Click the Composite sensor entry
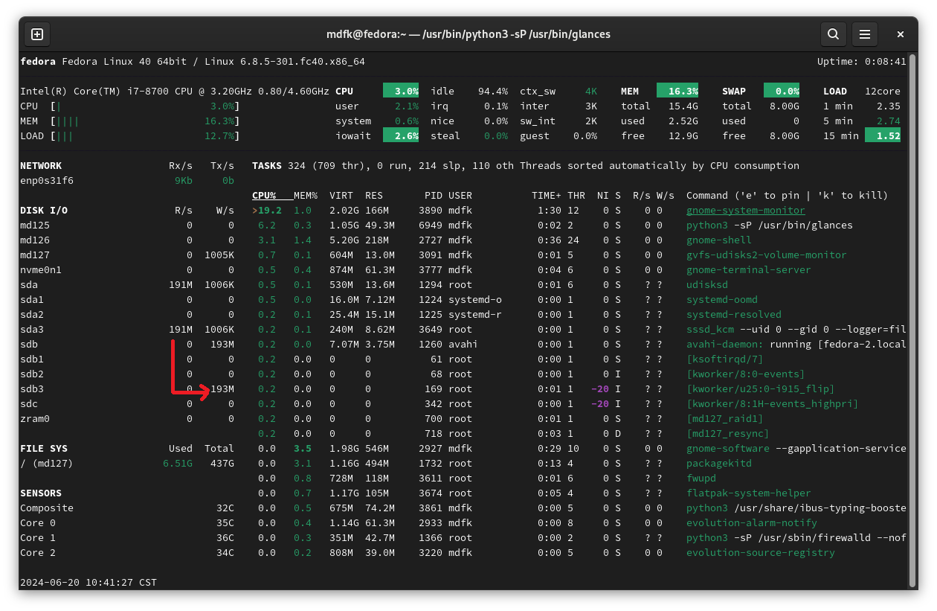Image resolution: width=937 pixels, height=611 pixels. [47, 508]
